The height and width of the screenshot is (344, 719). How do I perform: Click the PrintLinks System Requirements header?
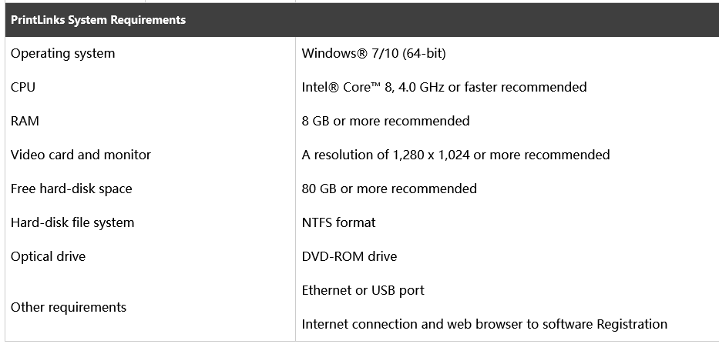point(98,20)
